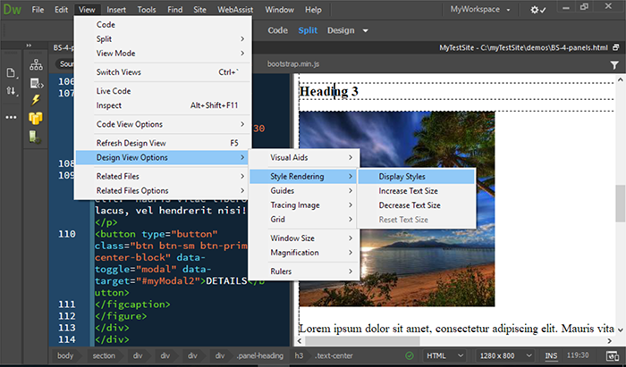Open the Insert menu
This screenshot has width=626, height=367.
[116, 10]
